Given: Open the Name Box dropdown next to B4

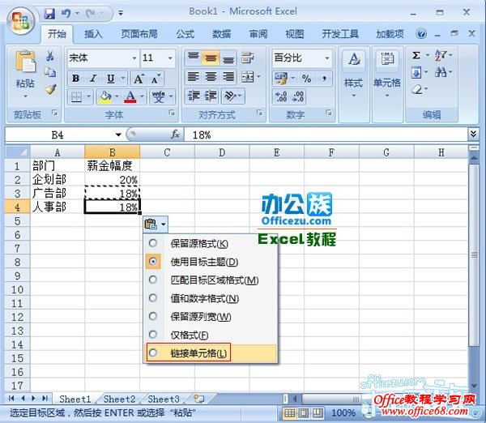Looking at the screenshot, I should click(x=118, y=135).
